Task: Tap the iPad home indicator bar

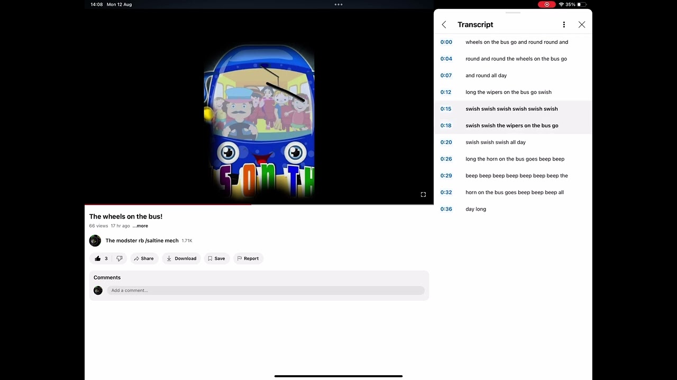Action: pyautogui.click(x=338, y=376)
